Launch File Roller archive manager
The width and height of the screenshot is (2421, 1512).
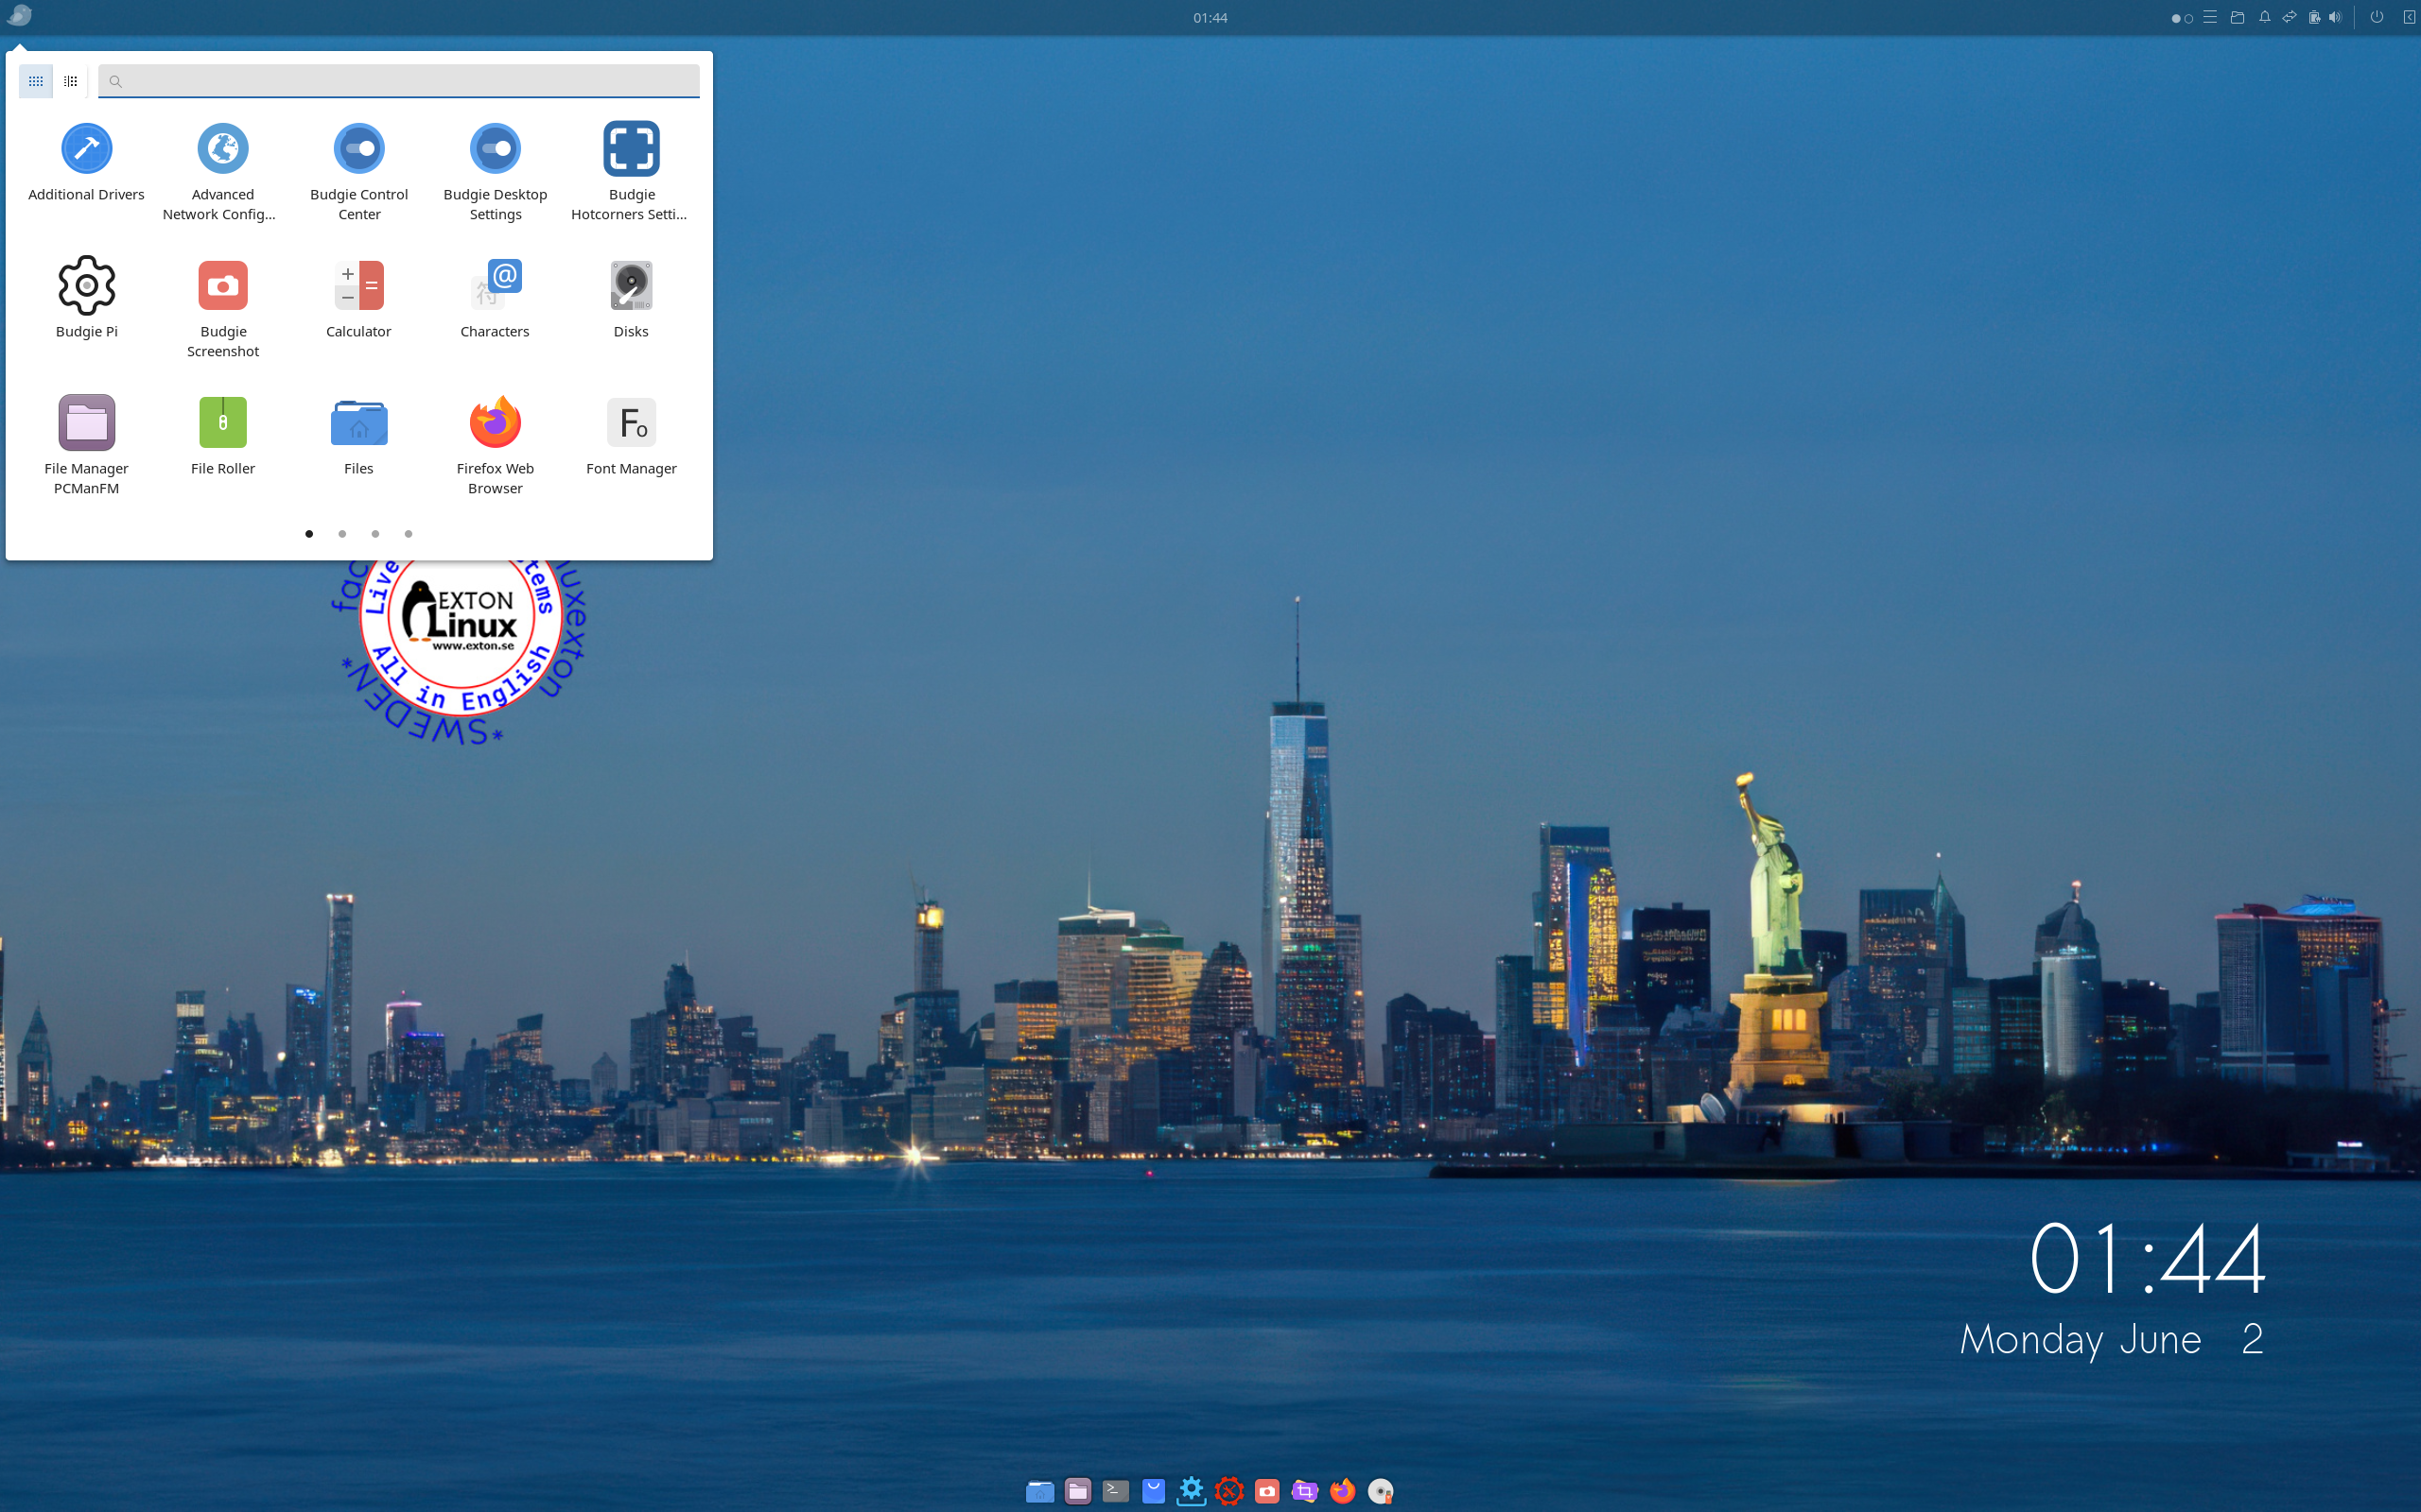point(222,435)
